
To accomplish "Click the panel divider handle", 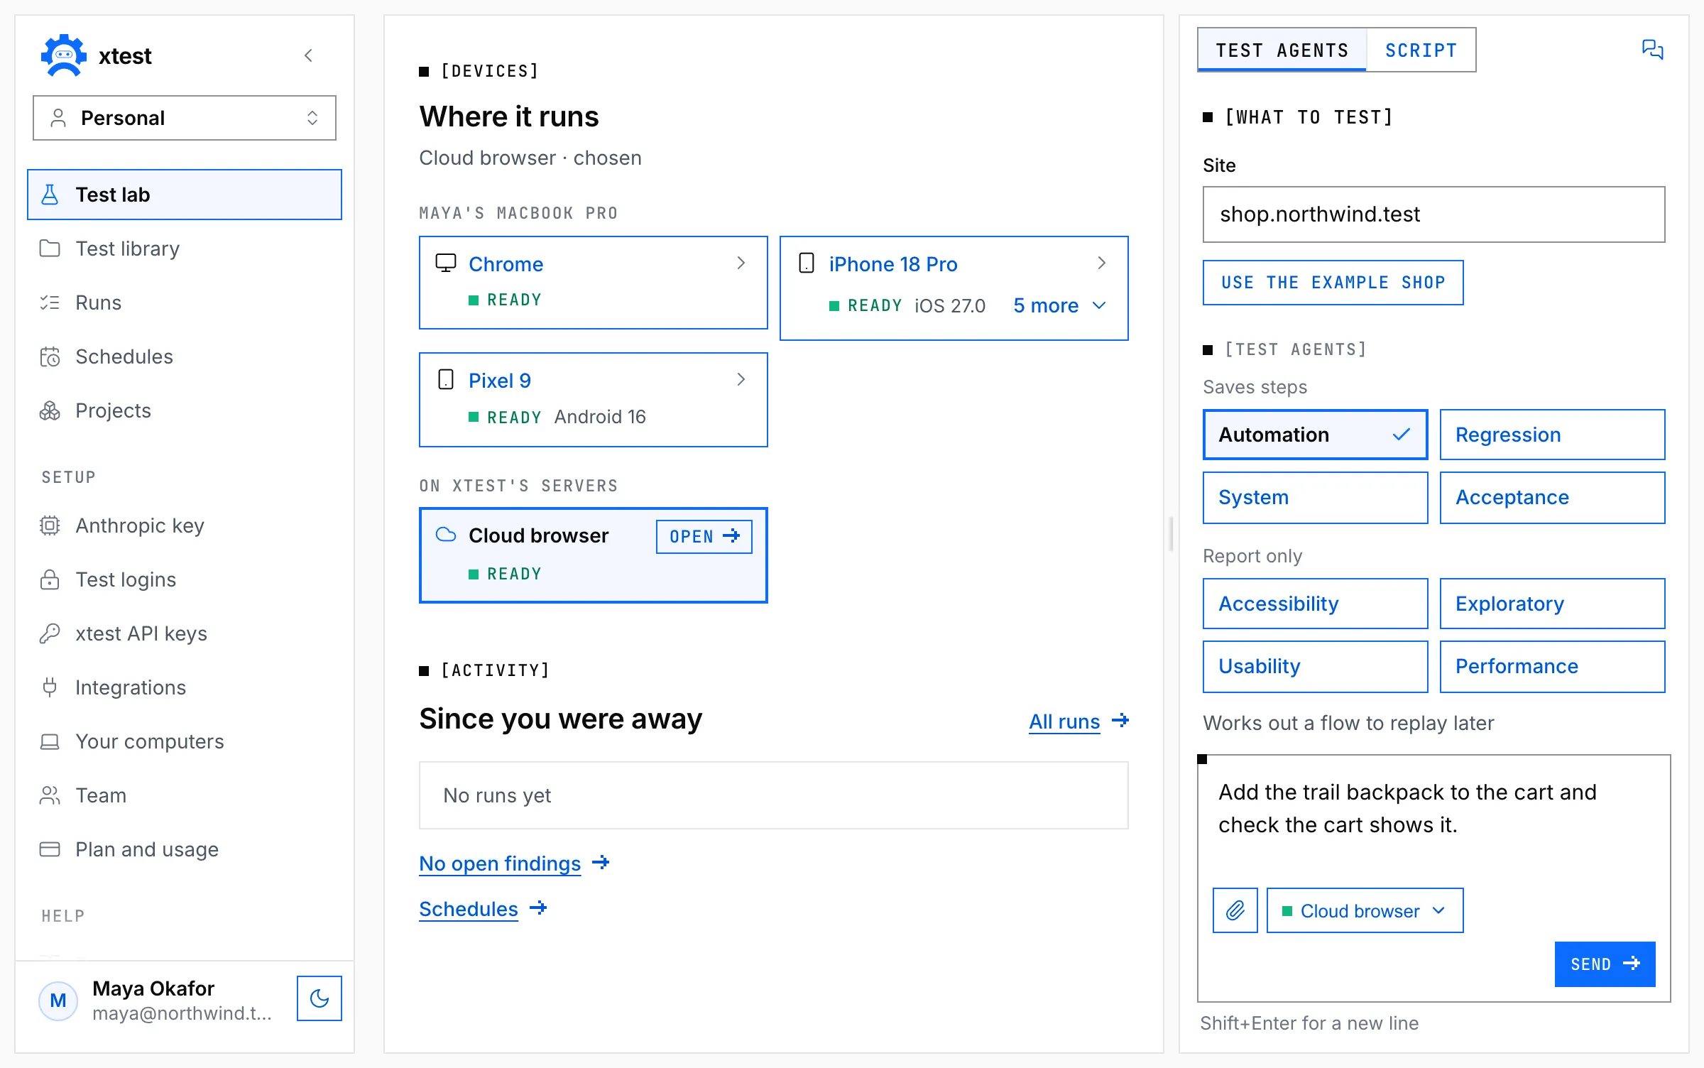I will click(x=1171, y=534).
